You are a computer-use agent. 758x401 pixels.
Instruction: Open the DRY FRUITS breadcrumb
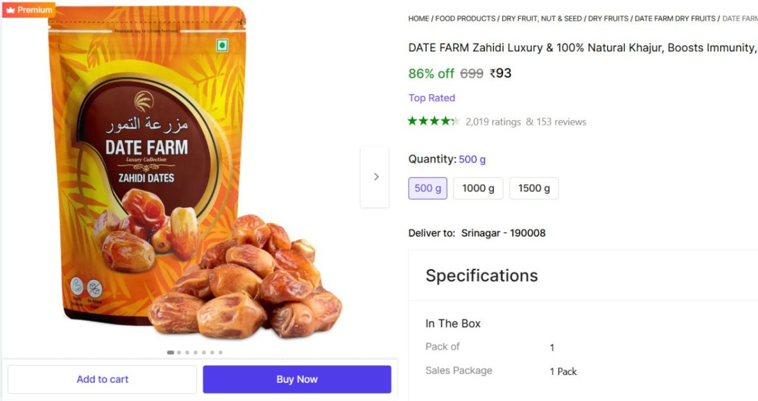pyautogui.click(x=608, y=19)
